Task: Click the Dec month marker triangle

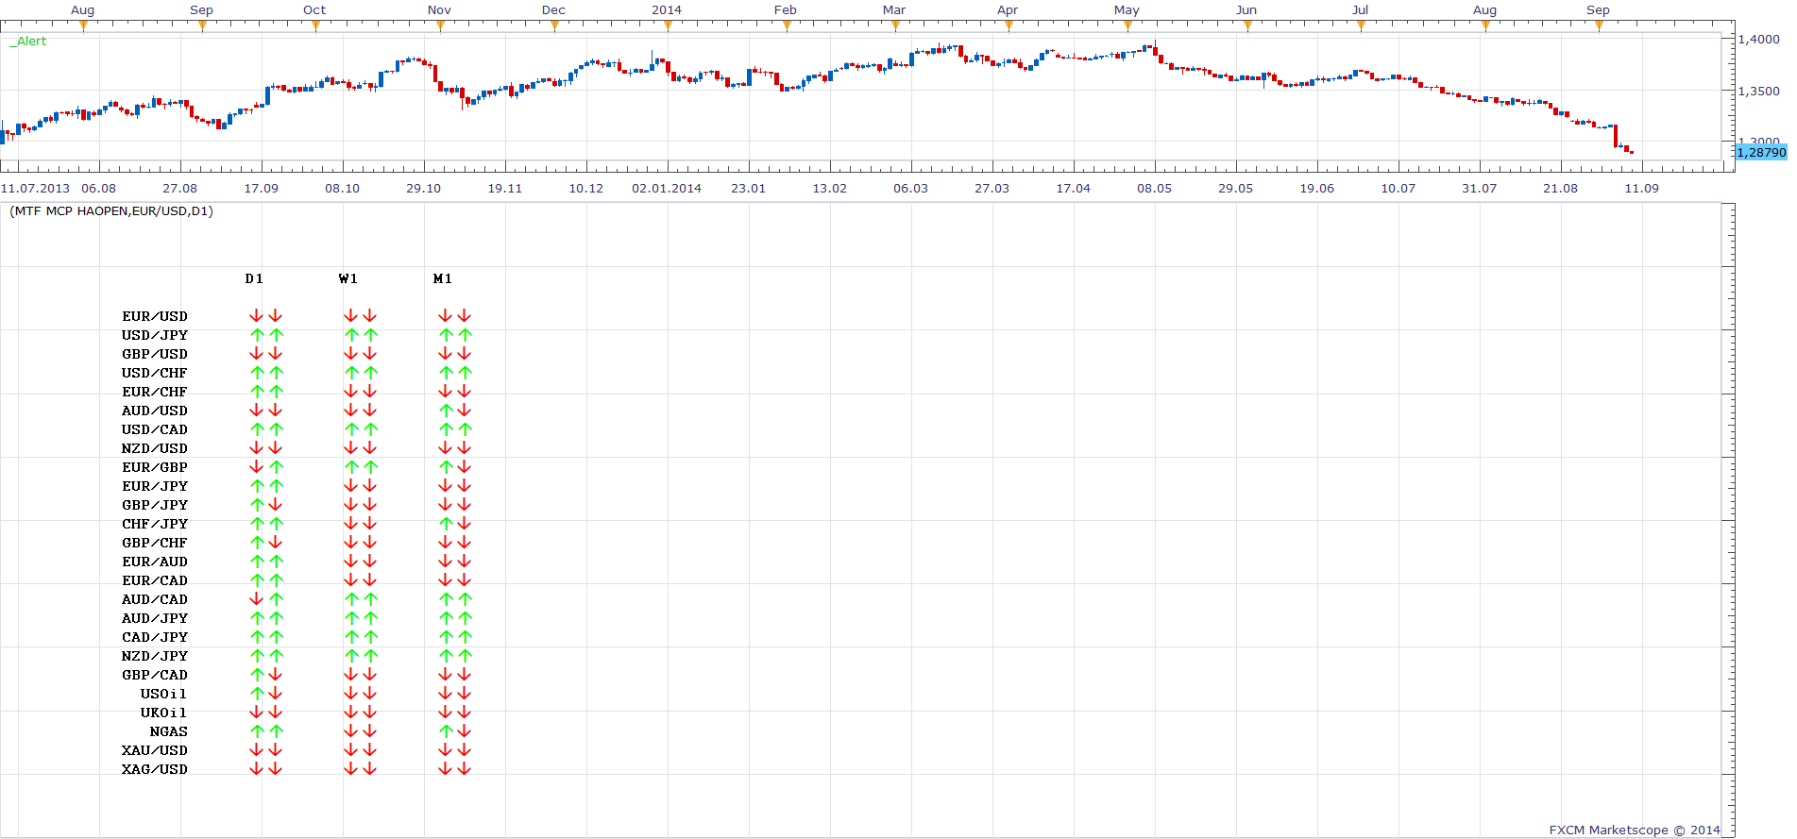Action: (x=554, y=25)
